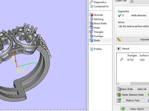
Task: Click the X axis marker of WCS
Action: pyautogui.click(x=36, y=64)
